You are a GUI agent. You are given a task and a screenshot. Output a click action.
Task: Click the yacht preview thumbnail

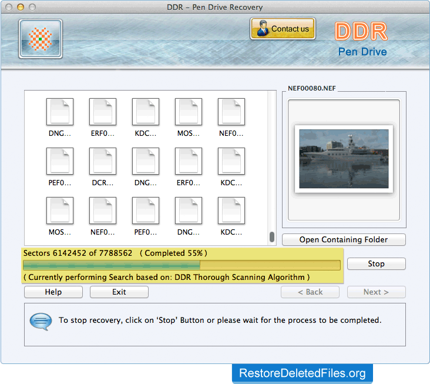[x=344, y=159]
